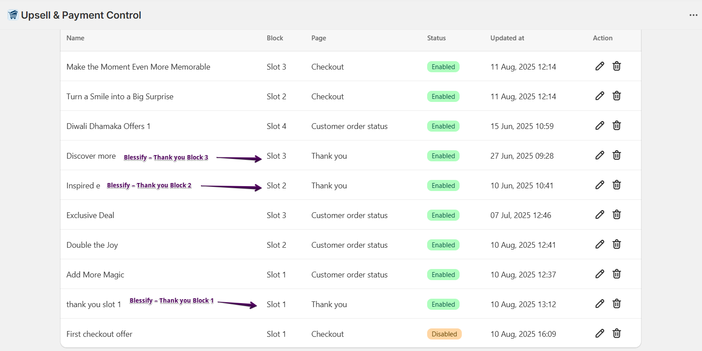Click the Upsell & Payment Control app icon

click(x=13, y=15)
